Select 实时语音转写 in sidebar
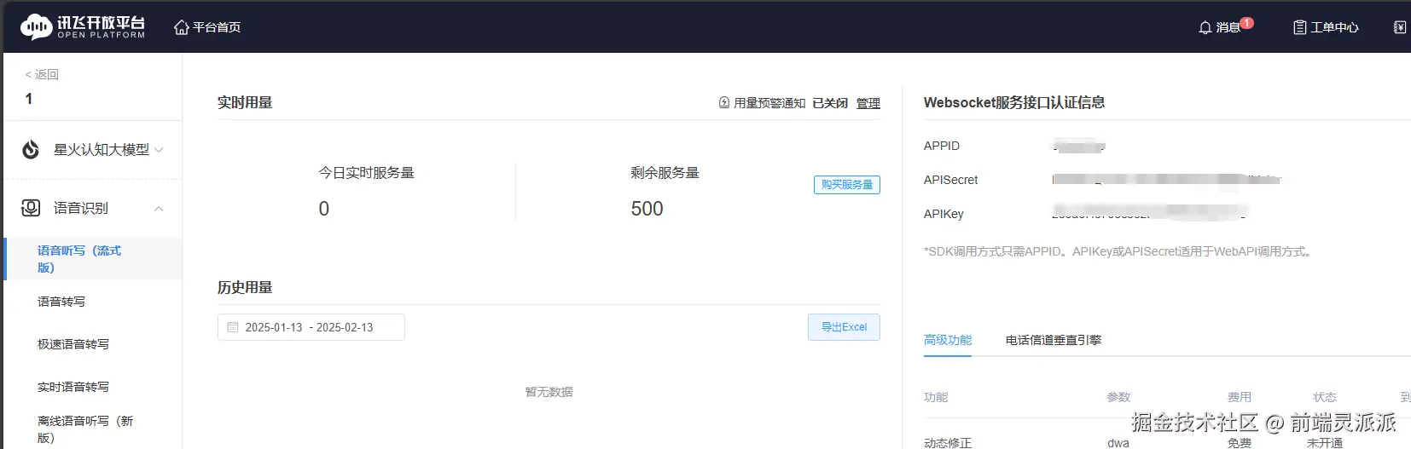 pos(73,387)
